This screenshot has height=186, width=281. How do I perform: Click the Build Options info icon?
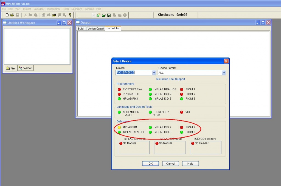pyautogui.click(x=125, y=15)
